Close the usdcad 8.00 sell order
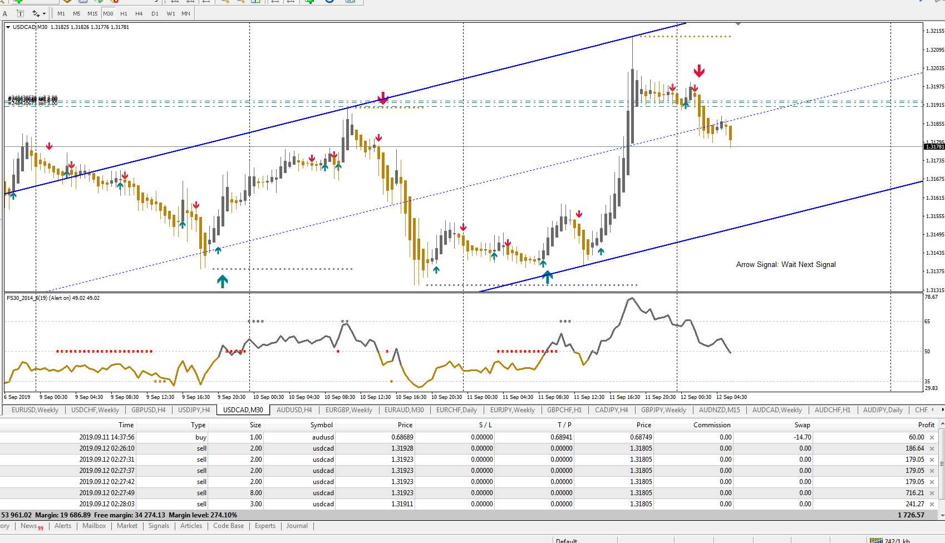 coord(932,493)
